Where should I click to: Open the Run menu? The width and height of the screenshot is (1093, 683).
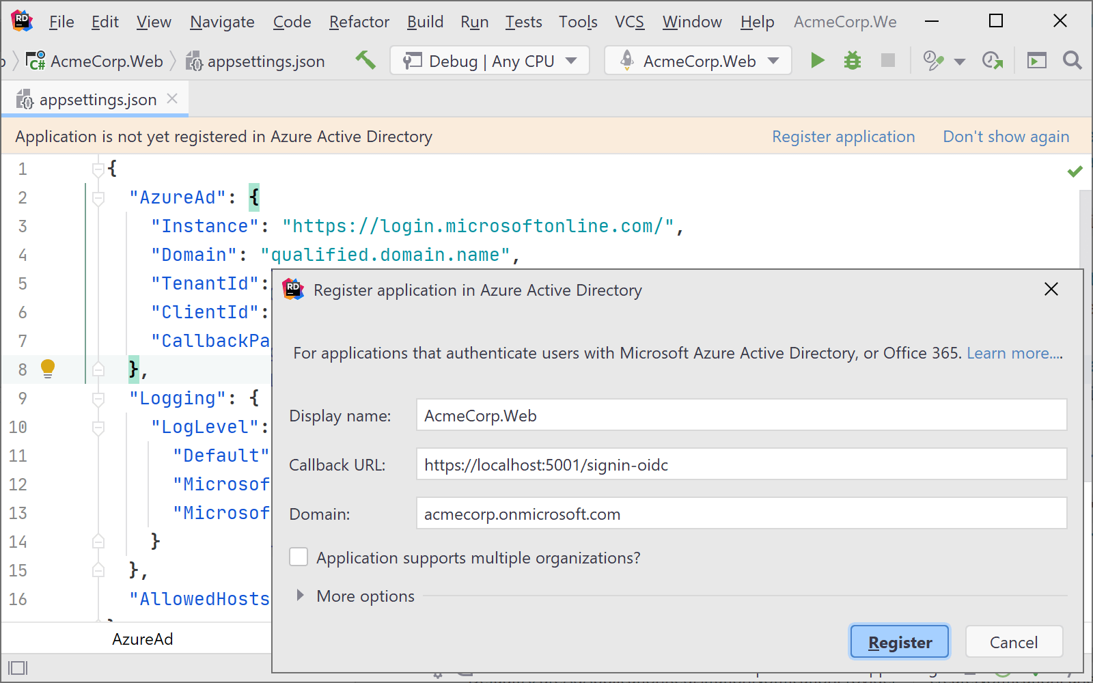(x=474, y=22)
